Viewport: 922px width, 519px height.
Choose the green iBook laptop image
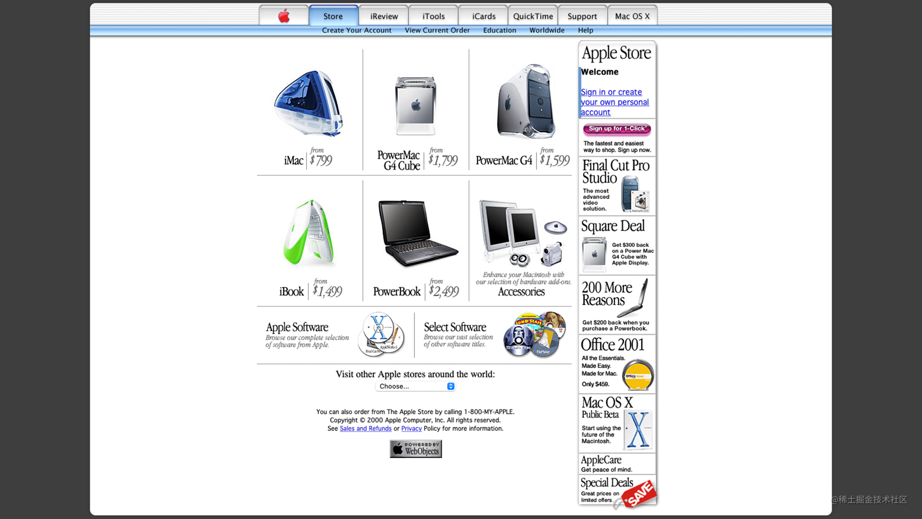pos(309,233)
